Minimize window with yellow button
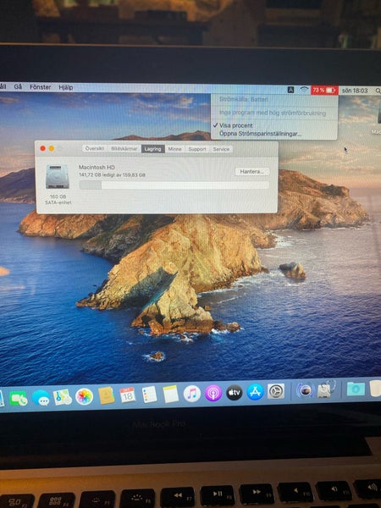381x508 pixels. point(52,148)
